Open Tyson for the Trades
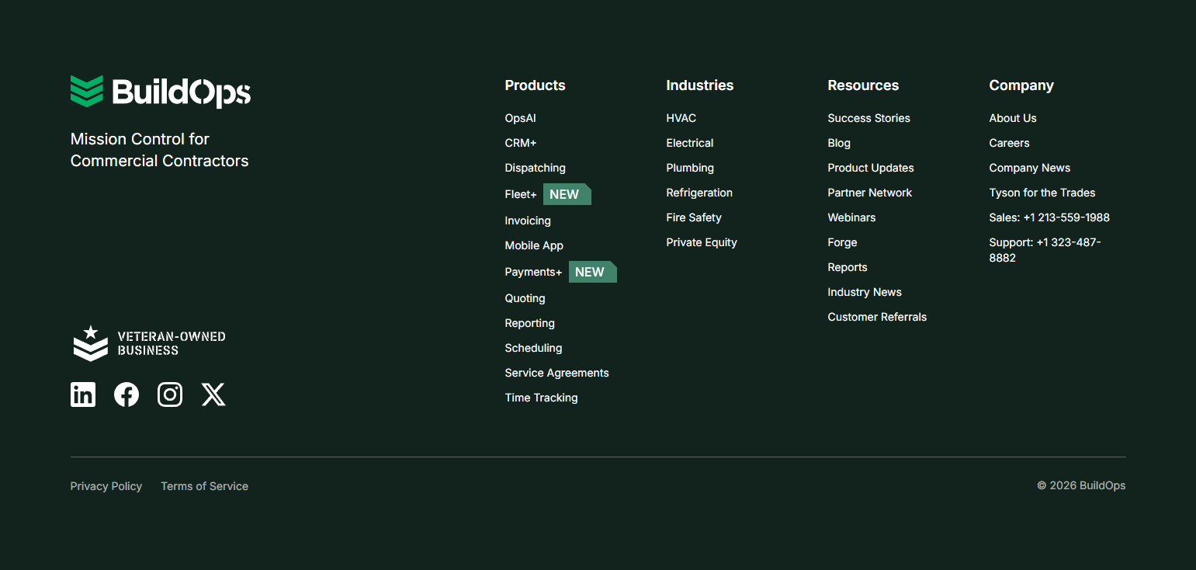This screenshot has height=570, width=1196. click(1042, 192)
